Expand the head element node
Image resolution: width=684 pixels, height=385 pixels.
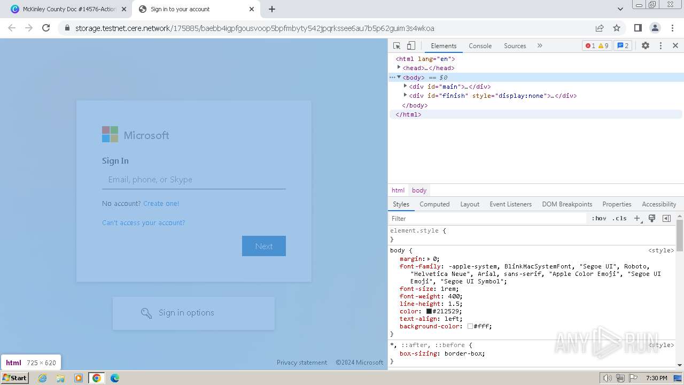click(x=399, y=67)
